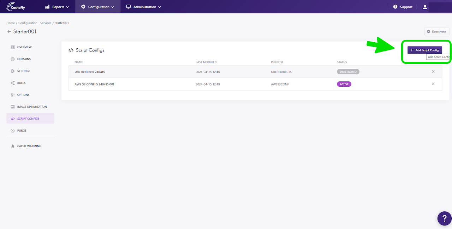Remove the AWS S3 CONFIG row
This screenshot has width=452, height=229.
click(433, 84)
